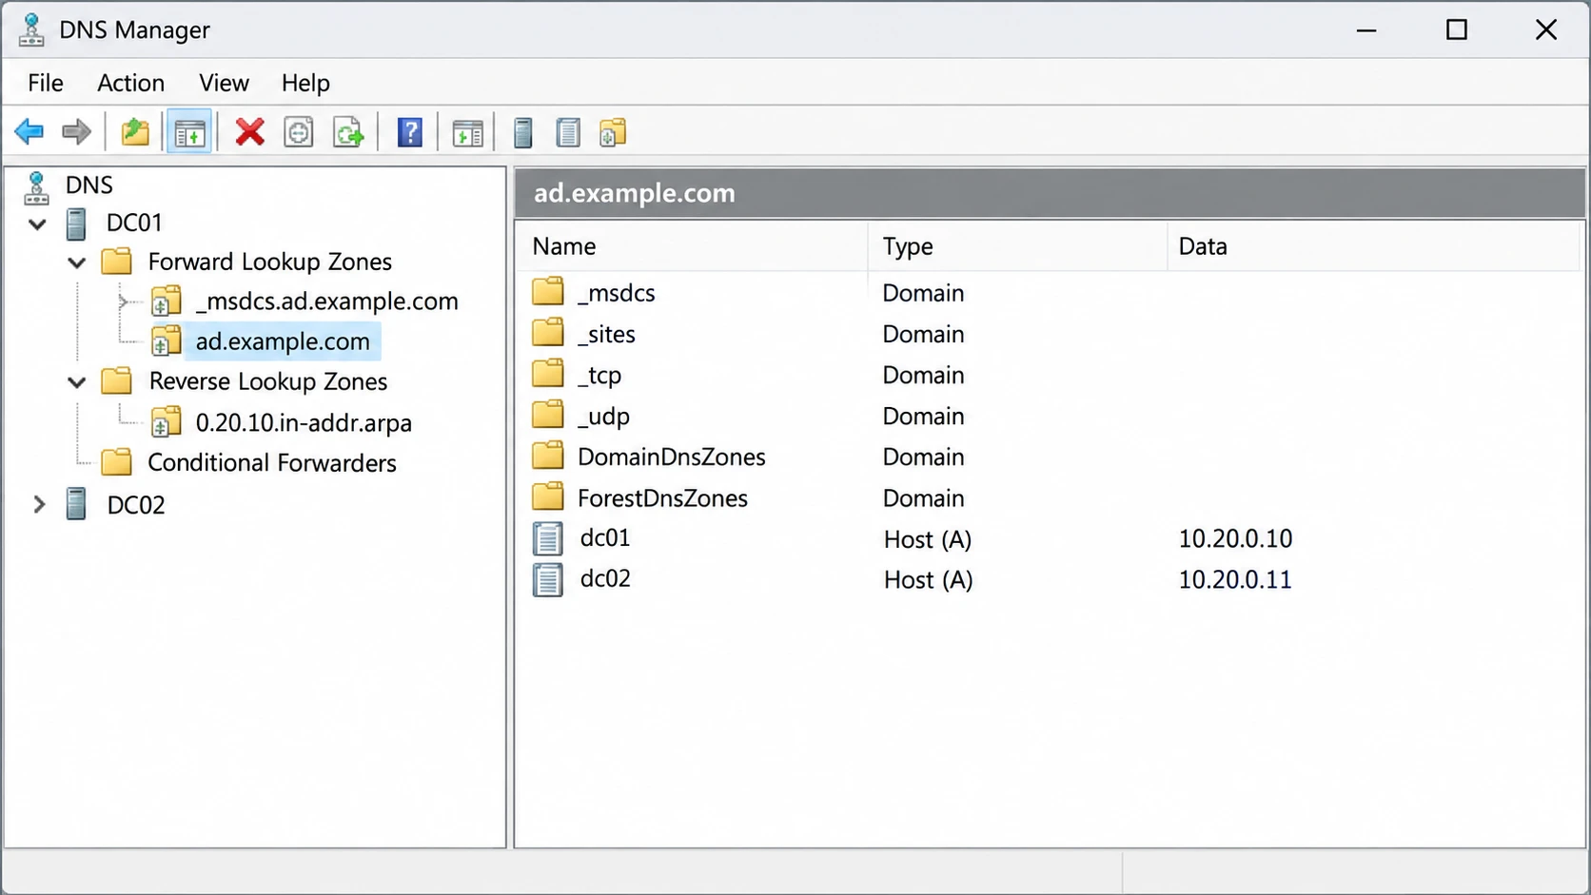Image resolution: width=1591 pixels, height=895 pixels.
Task: Click Host (A) type of dc02
Action: click(x=928, y=580)
